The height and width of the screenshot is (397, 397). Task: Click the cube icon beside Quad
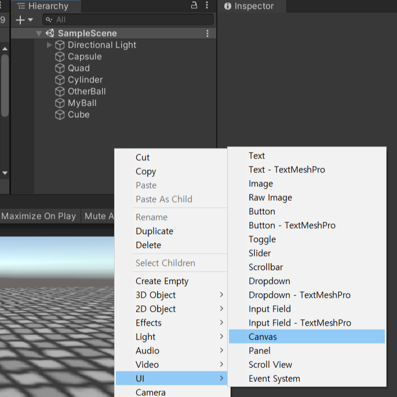click(60, 68)
